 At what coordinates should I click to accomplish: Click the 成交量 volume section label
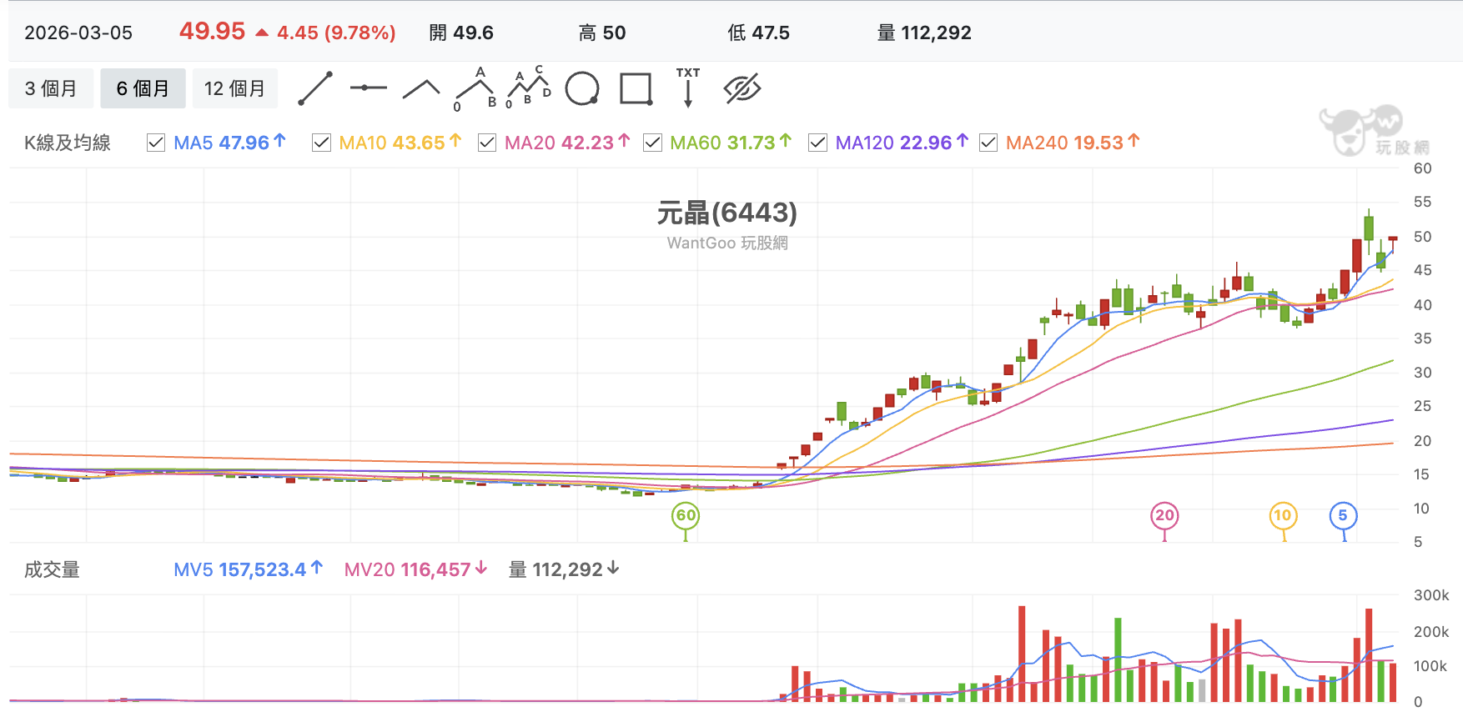[52, 569]
